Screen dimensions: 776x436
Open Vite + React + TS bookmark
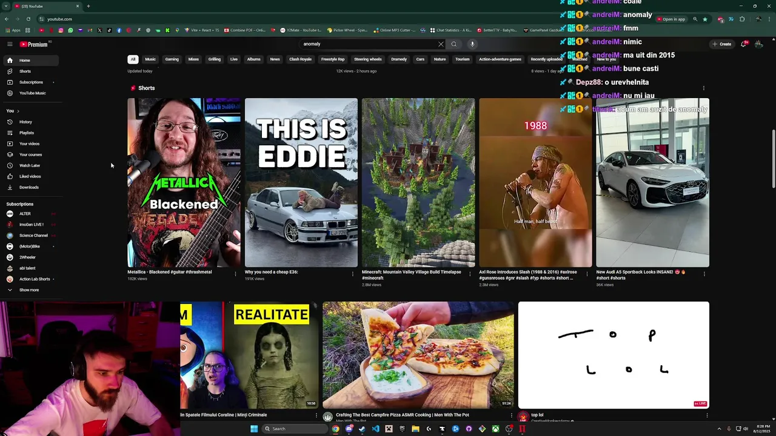(x=202, y=30)
